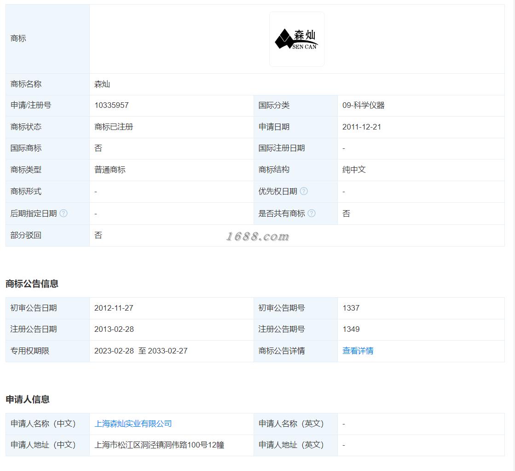Open help icon next to 优先权日期

304,191
